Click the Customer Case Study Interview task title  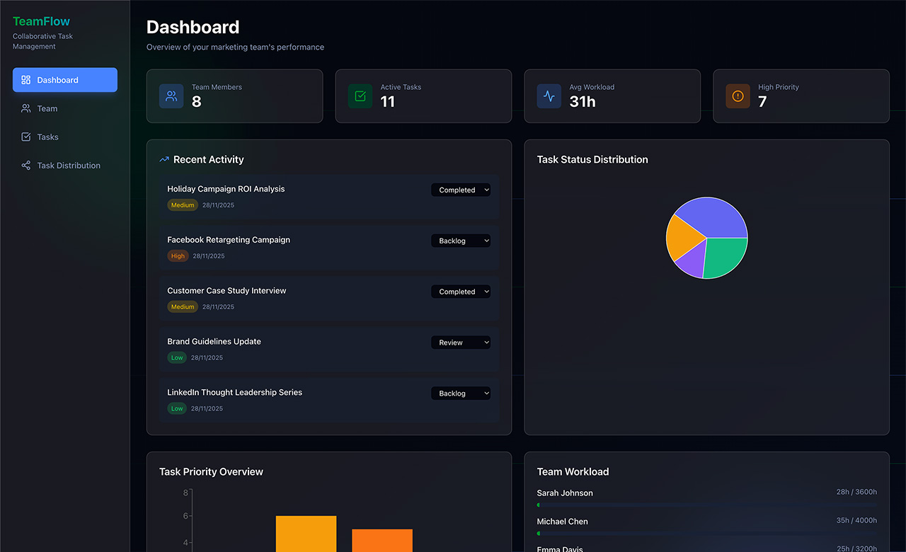(226, 290)
